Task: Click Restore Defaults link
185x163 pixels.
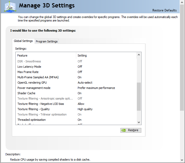Action: 164,10
